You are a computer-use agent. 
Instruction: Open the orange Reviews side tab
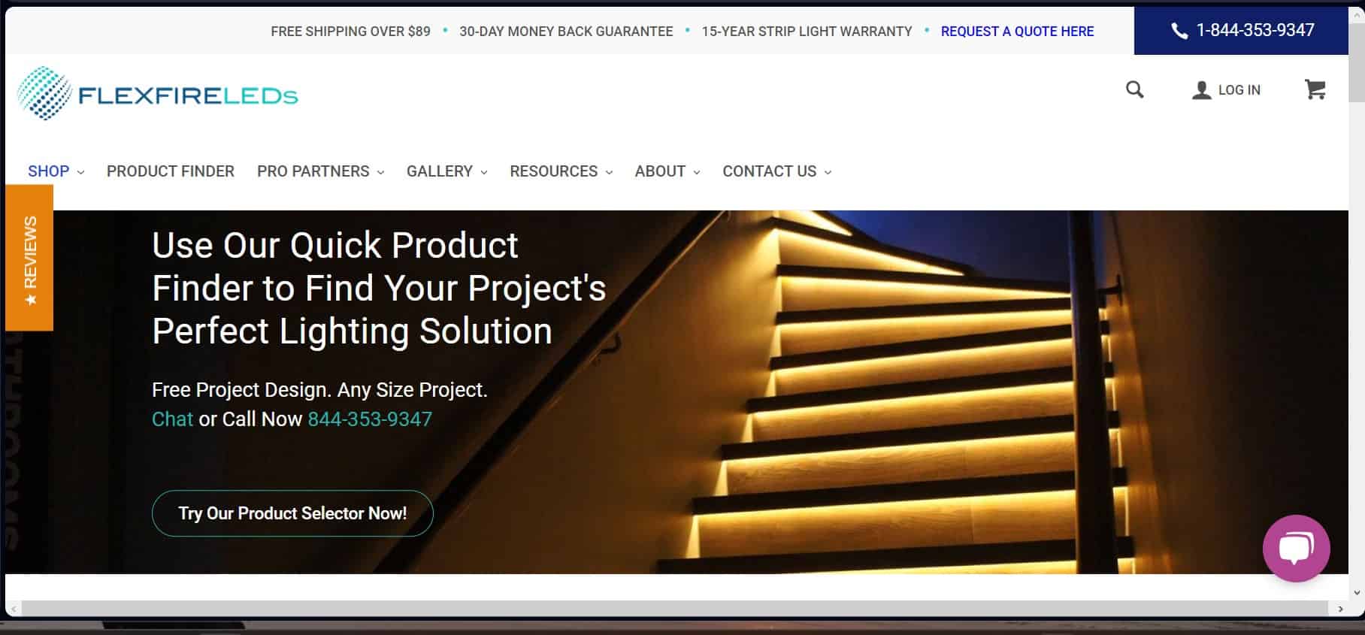(29, 258)
